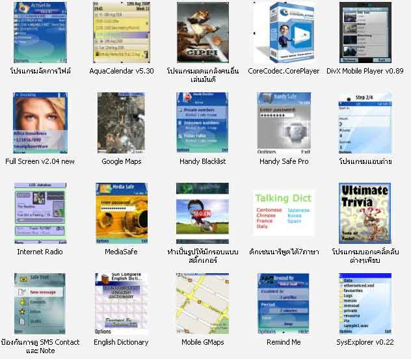This screenshot has width=411, height=359.
Task: Click the โปรแกรมแอบถ่าย label
Action: tap(365, 161)
